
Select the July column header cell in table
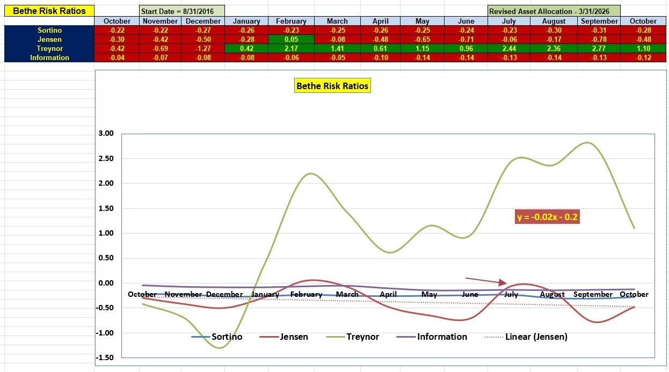click(509, 21)
